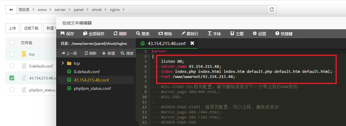Close the 43.154.215.48.conf editor tab
The height and width of the screenshot is (126, 346).
[192, 43]
